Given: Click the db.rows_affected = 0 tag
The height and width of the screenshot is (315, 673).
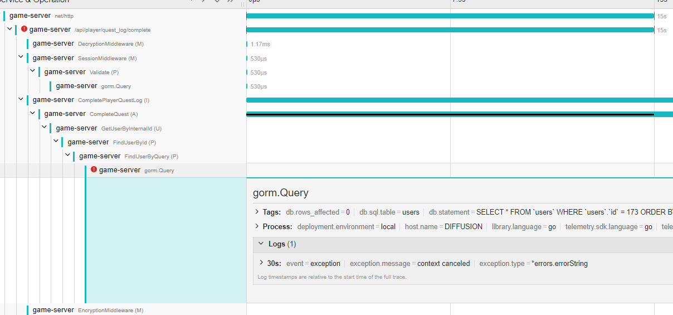Looking at the screenshot, I should pos(318,212).
